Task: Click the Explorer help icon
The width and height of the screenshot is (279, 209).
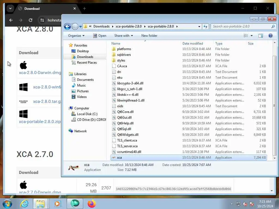Action: (271, 36)
